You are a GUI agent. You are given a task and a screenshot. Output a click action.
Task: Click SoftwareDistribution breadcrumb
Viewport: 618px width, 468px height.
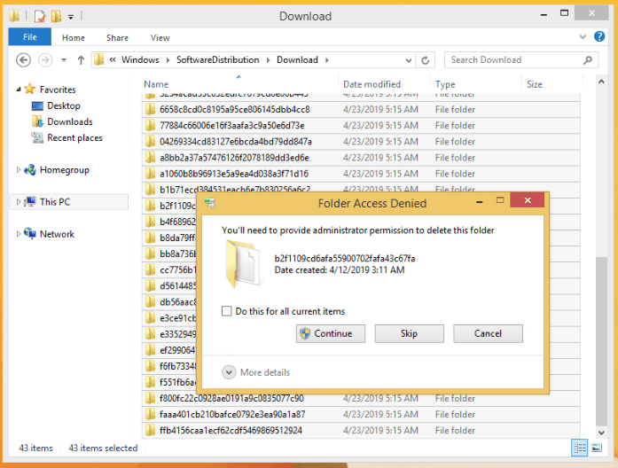pyautogui.click(x=217, y=60)
